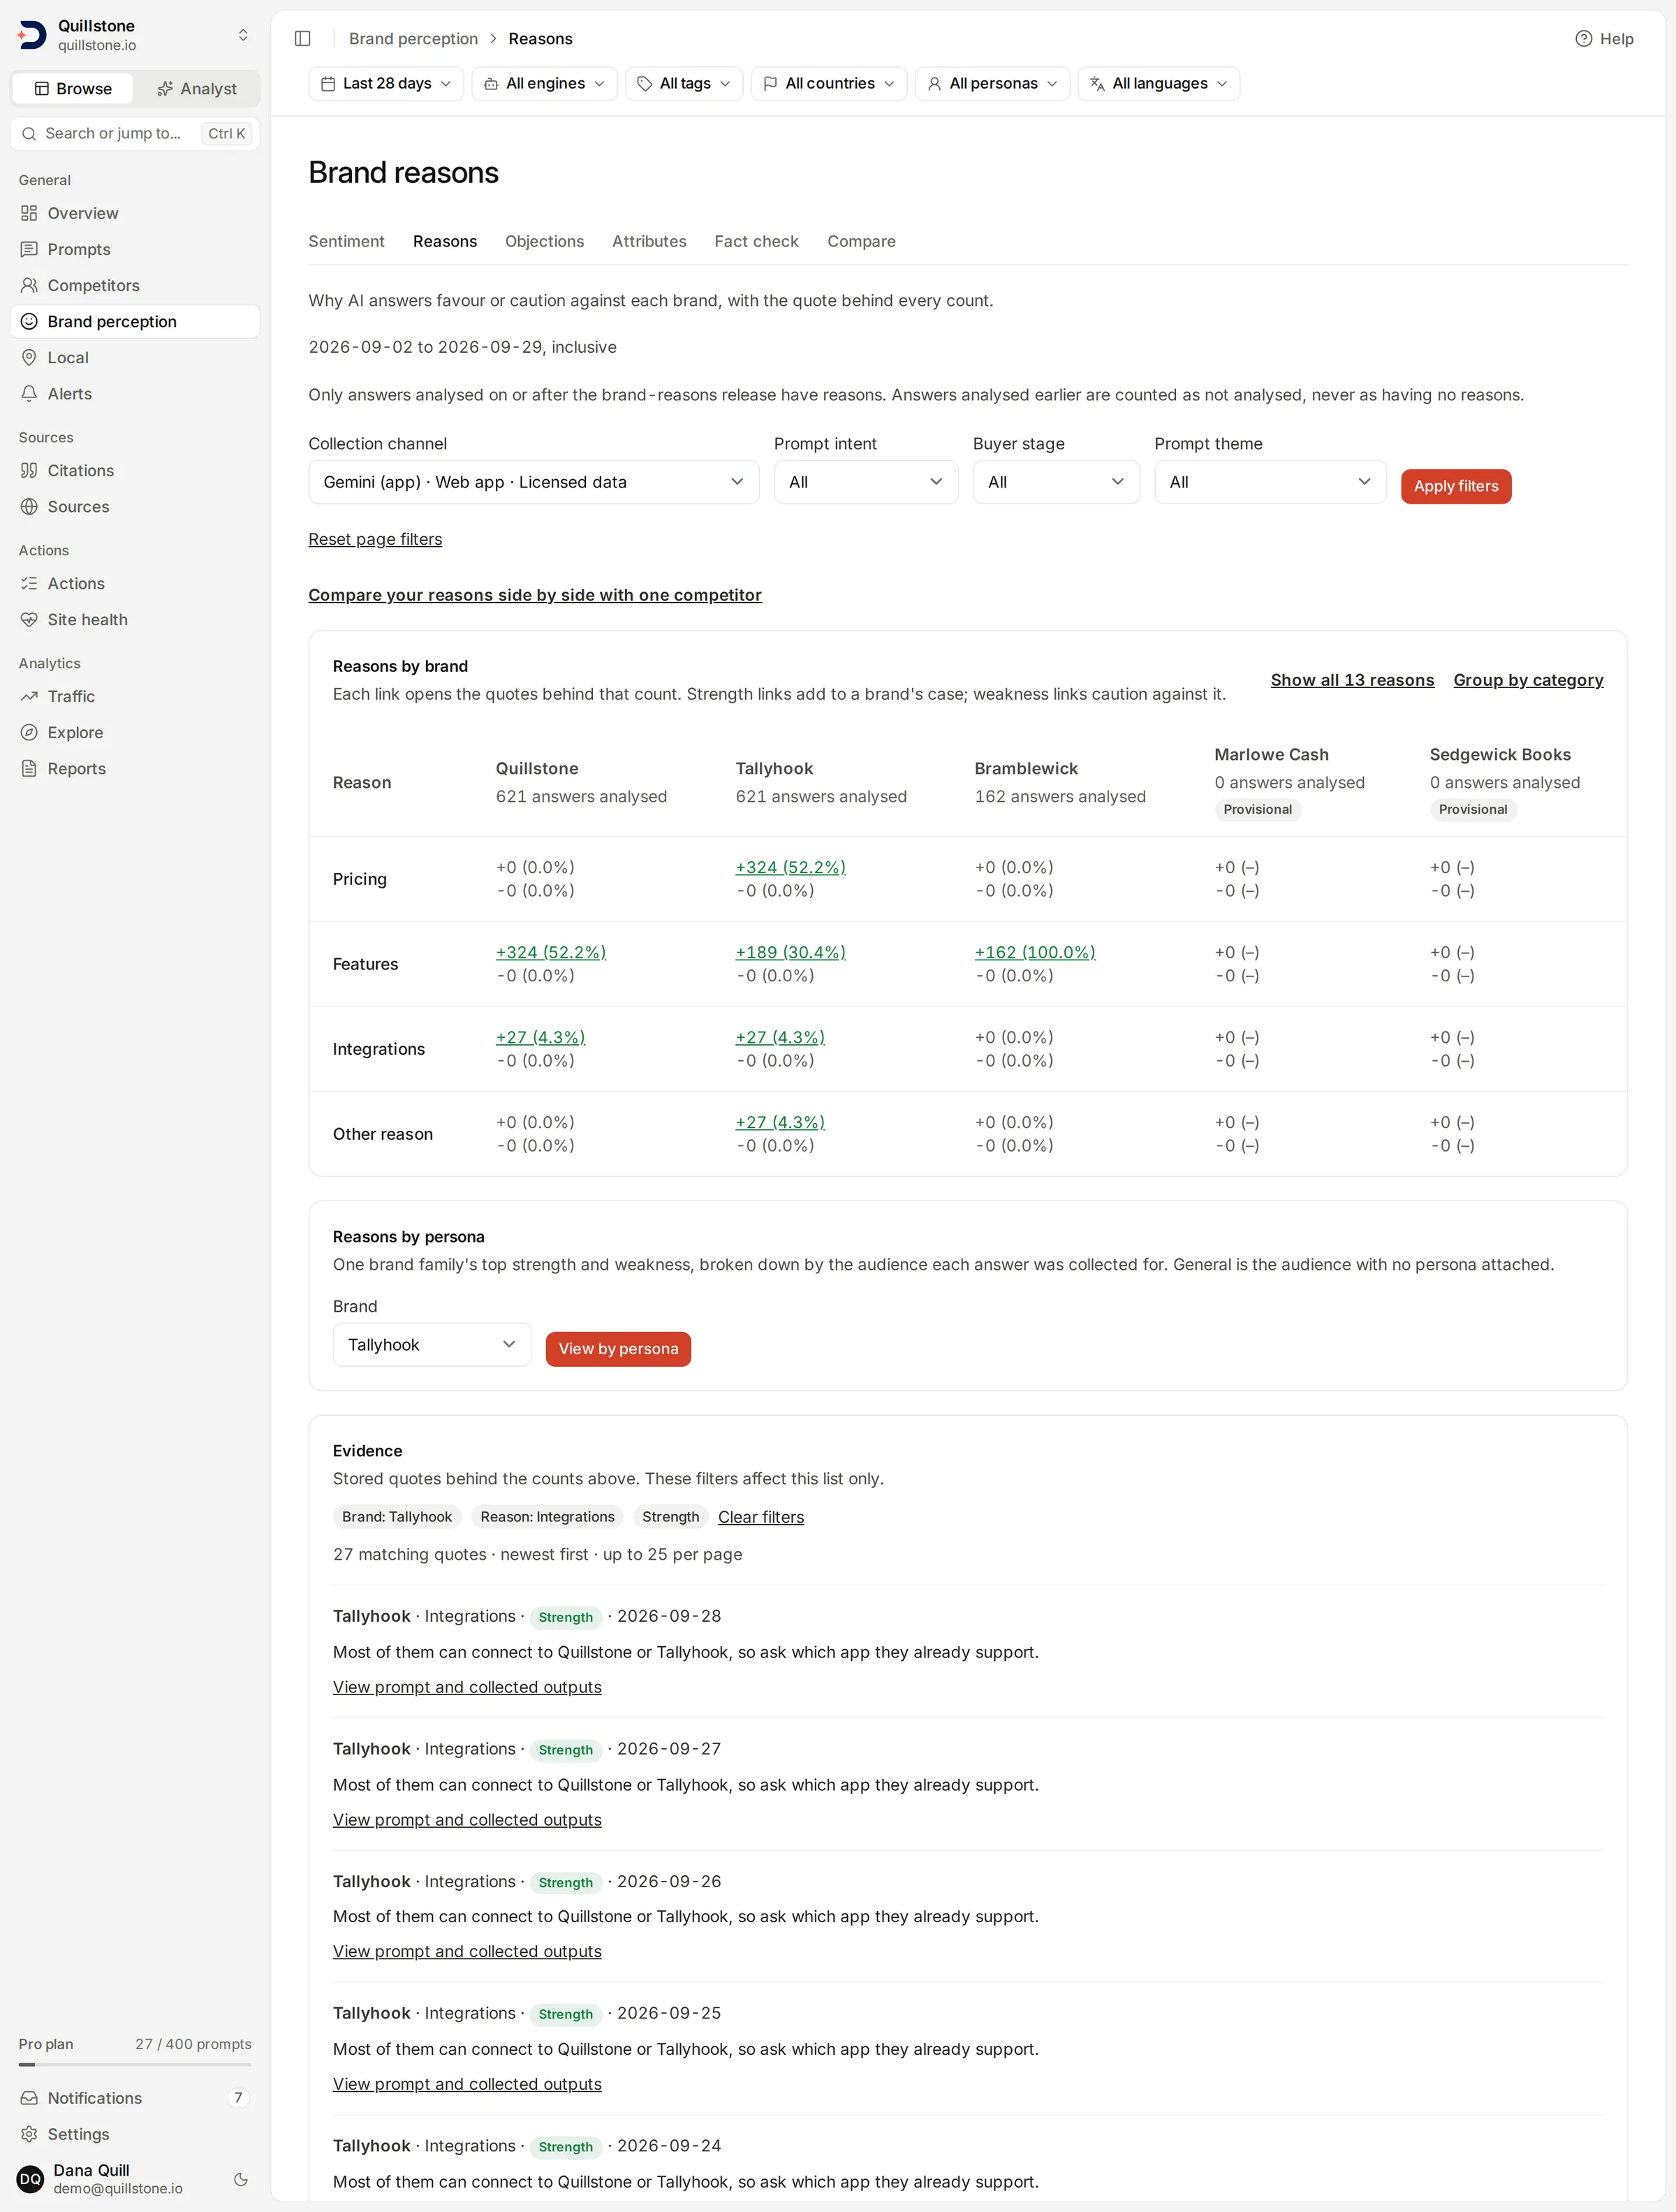Click Reset page filters link
Viewport: 1676px width, 2212px height.
tap(375, 539)
